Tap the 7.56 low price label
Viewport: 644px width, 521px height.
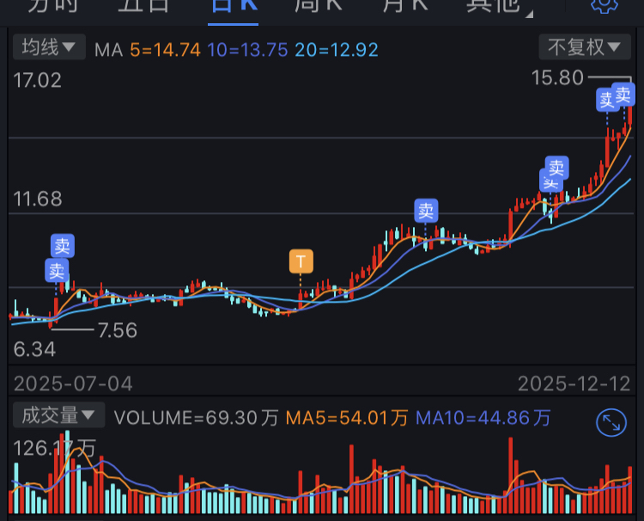[x=118, y=330]
